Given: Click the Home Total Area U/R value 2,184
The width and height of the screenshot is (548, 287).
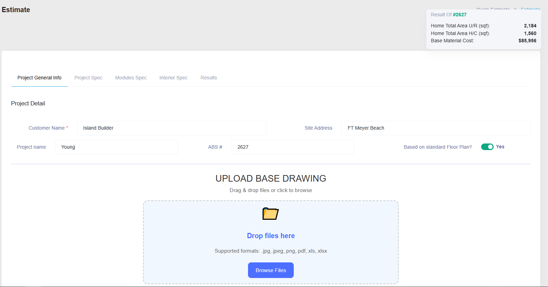Looking at the screenshot, I should pos(530,26).
